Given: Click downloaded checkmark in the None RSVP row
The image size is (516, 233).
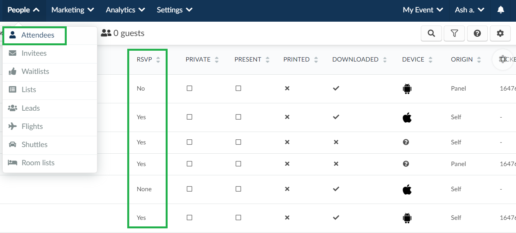Looking at the screenshot, I should coord(336,189).
